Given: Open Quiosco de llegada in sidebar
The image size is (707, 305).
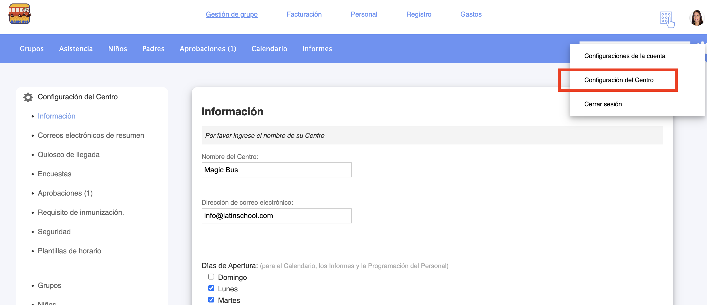Looking at the screenshot, I should (x=68, y=155).
